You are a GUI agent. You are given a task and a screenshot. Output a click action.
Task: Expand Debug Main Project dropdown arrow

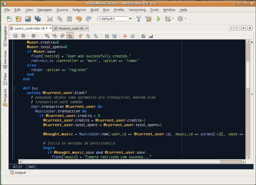[x=173, y=19]
